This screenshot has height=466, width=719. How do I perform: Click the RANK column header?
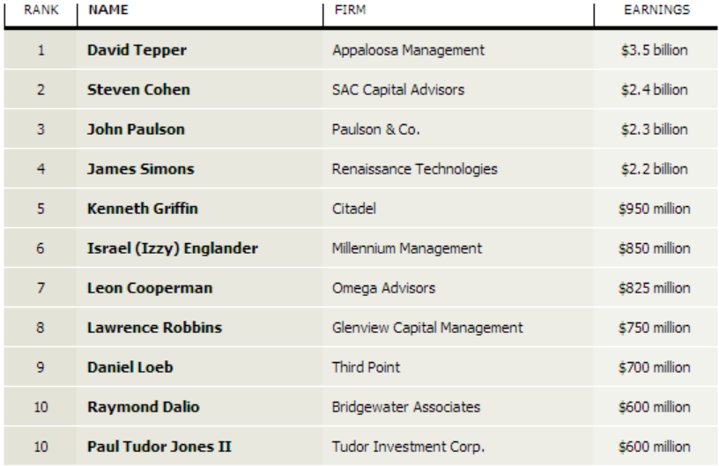tap(41, 10)
